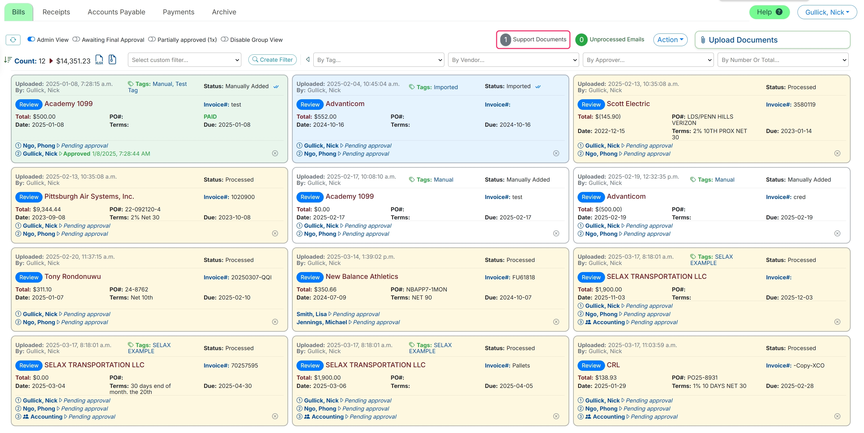Click the remove icon on Tony Rondonuwu card
864x433 pixels.
pos(275,322)
